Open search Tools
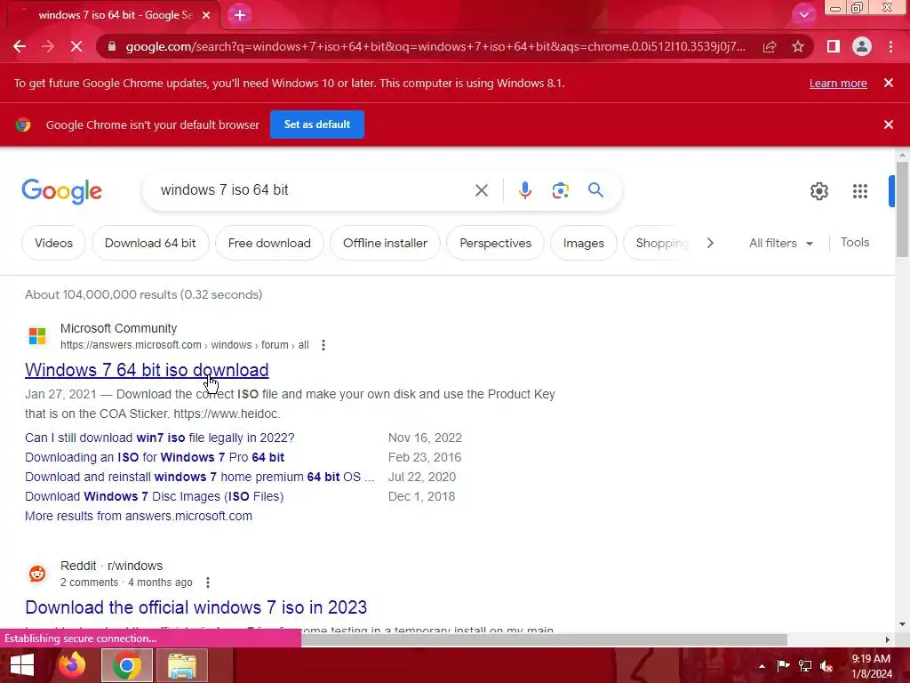Image resolution: width=910 pixels, height=683 pixels. [854, 242]
